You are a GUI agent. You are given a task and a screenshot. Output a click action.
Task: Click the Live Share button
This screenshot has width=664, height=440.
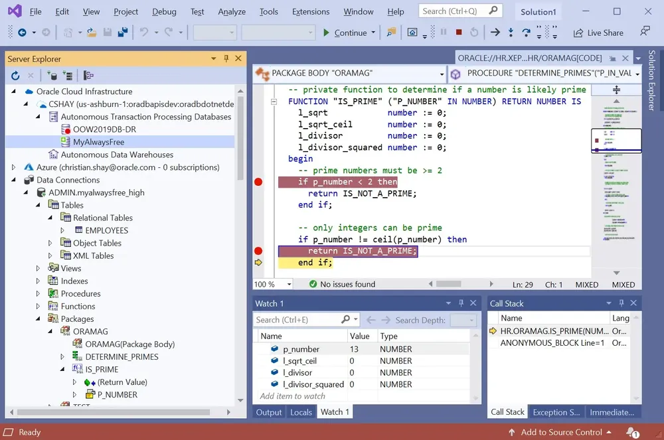598,33
